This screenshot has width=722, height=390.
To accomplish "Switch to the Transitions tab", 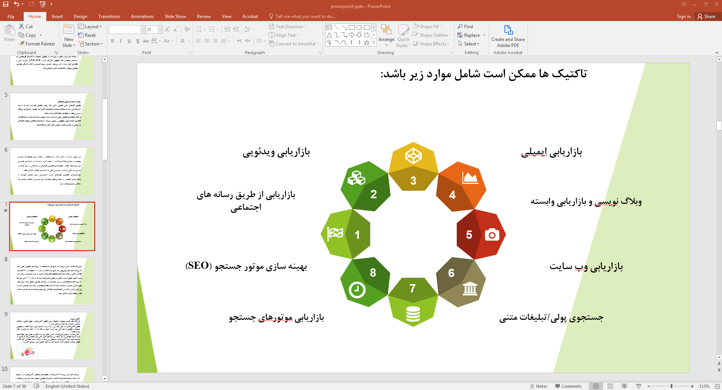I will tap(109, 17).
